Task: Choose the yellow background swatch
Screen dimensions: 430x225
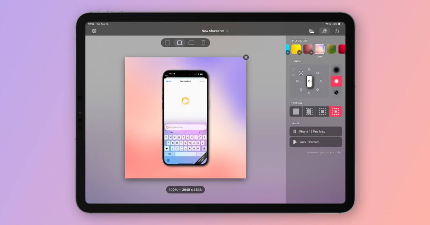Action: 296,49
